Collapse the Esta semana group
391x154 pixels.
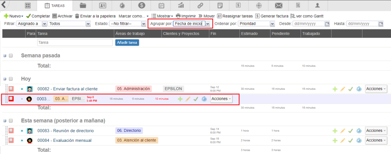pos(5,121)
